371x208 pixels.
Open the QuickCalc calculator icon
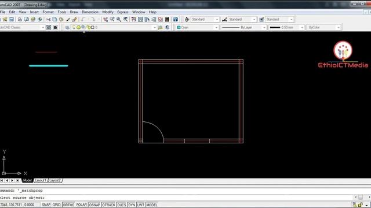(x=167, y=19)
